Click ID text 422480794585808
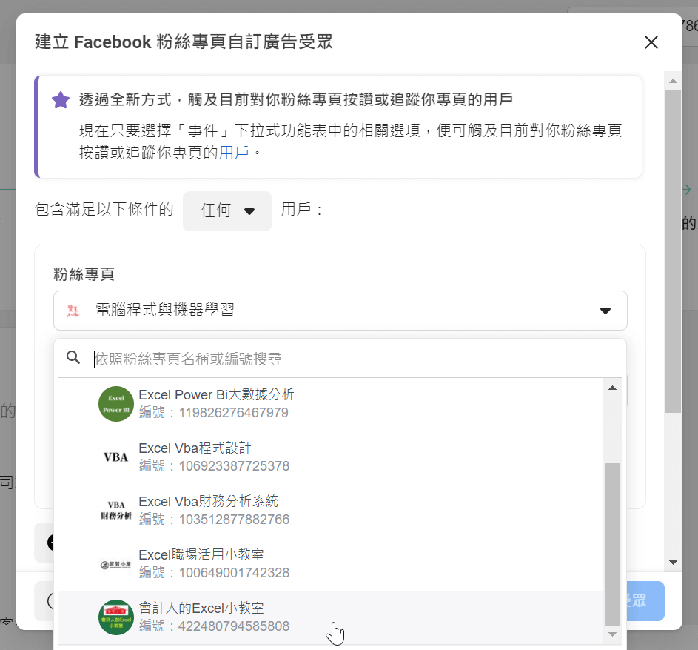698x650 pixels. point(234,626)
